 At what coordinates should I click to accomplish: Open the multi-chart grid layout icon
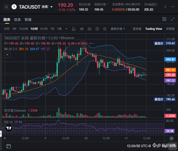(164, 19)
